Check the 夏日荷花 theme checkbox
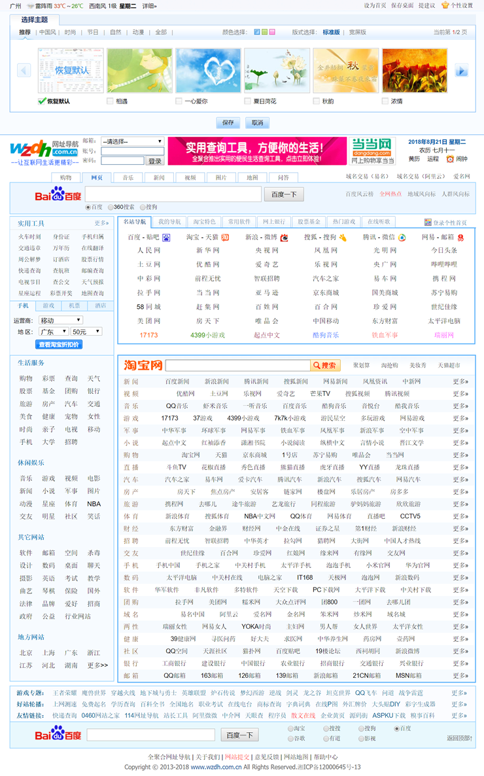The width and height of the screenshot is (484, 776). [247, 101]
